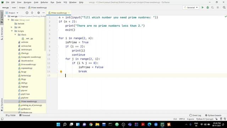Select printing_no_of_names.py file
The height and width of the screenshot is (128, 227).
[32, 105]
